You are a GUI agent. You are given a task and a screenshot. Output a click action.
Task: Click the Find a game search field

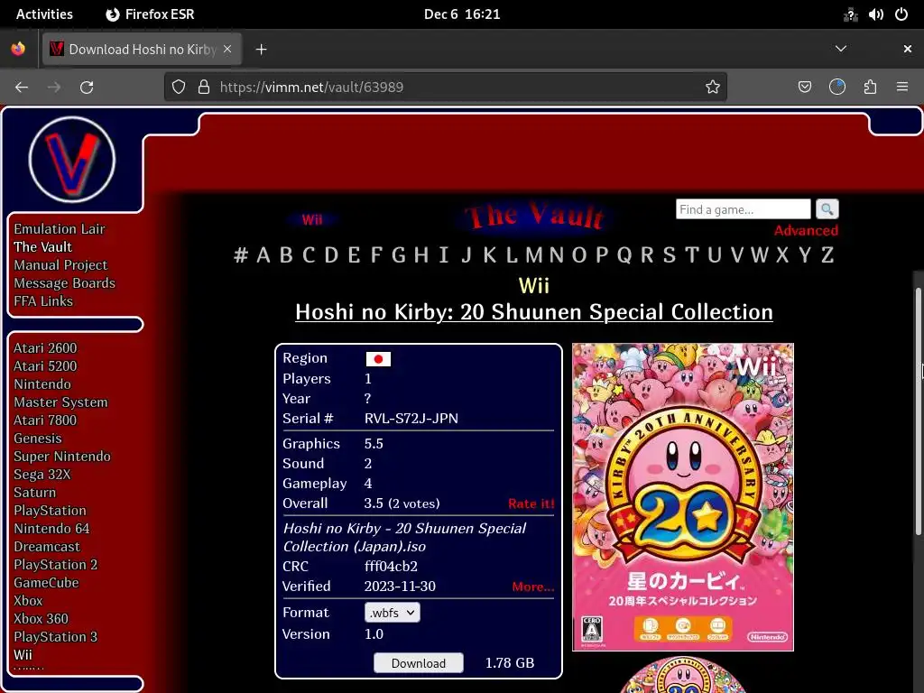pyautogui.click(x=744, y=209)
